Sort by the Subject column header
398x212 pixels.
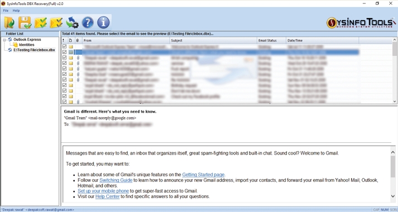[x=213, y=40]
